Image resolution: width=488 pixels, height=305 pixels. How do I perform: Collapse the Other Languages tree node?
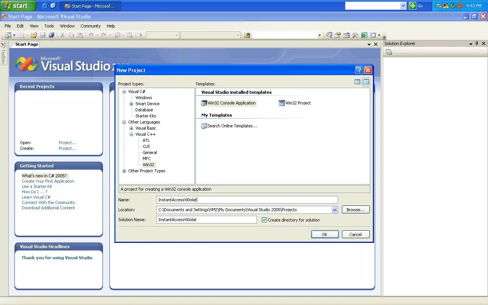pyautogui.click(x=124, y=122)
